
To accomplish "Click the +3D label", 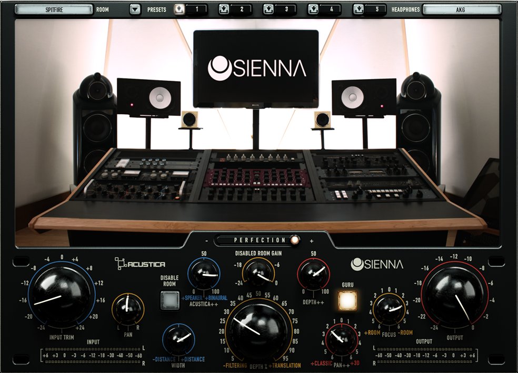I will pos(355,364).
